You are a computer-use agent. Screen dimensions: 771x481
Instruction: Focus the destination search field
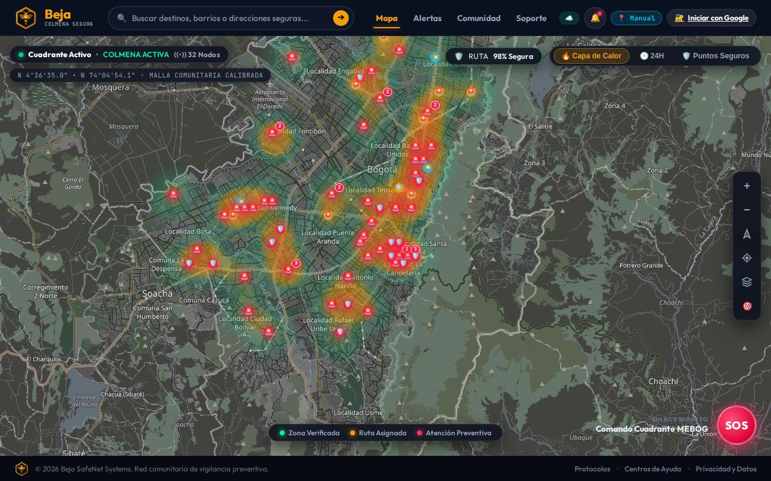pos(230,18)
